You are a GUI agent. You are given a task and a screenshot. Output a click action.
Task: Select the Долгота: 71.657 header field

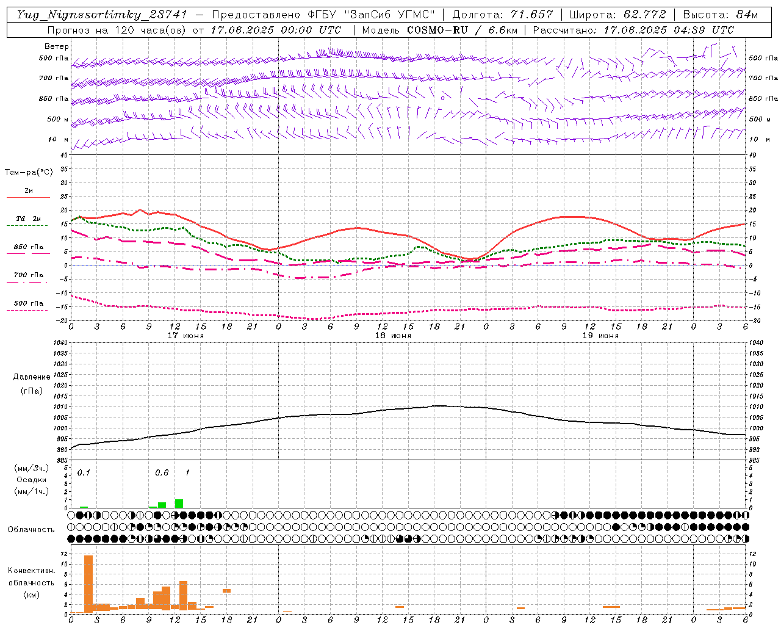(503, 15)
